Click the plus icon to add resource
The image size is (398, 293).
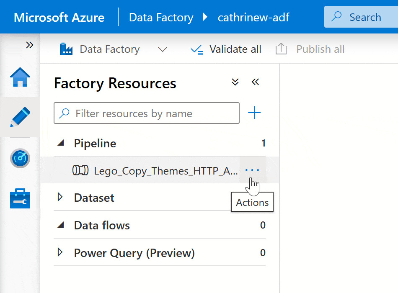254,113
